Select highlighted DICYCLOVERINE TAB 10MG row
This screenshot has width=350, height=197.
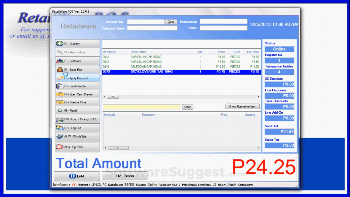click(181, 72)
